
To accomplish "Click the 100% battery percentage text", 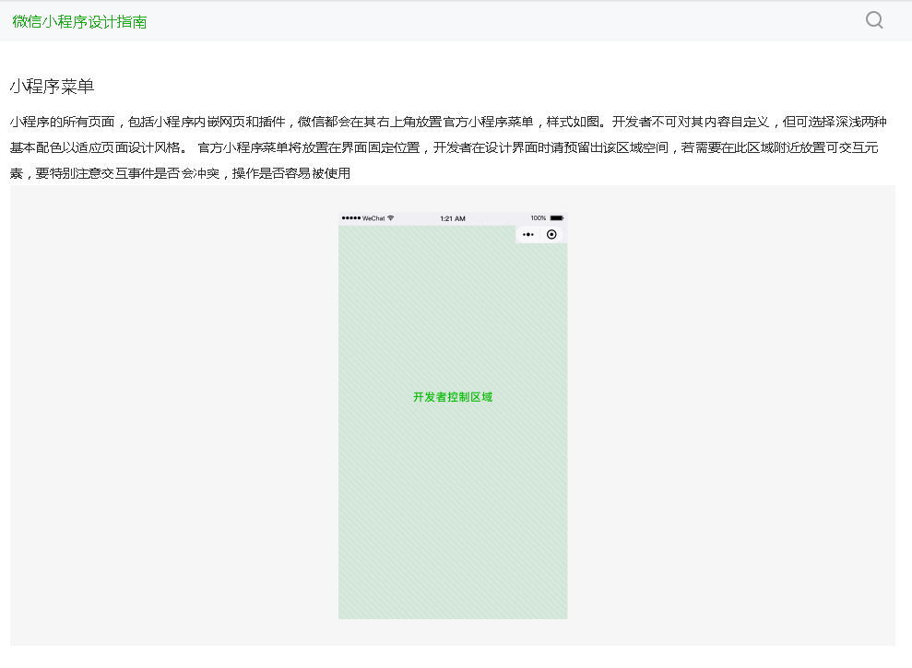I will click(x=538, y=218).
